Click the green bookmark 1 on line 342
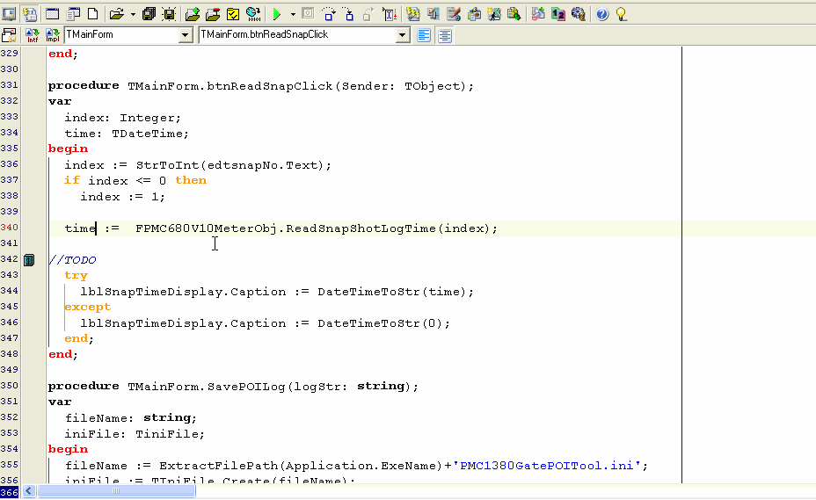The width and height of the screenshot is (816, 500). [29, 260]
